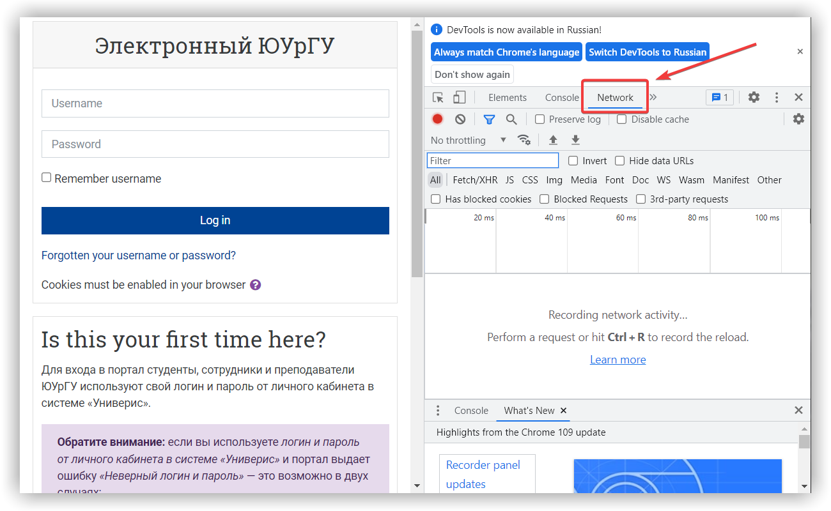Click Don't show again button

tap(472, 74)
